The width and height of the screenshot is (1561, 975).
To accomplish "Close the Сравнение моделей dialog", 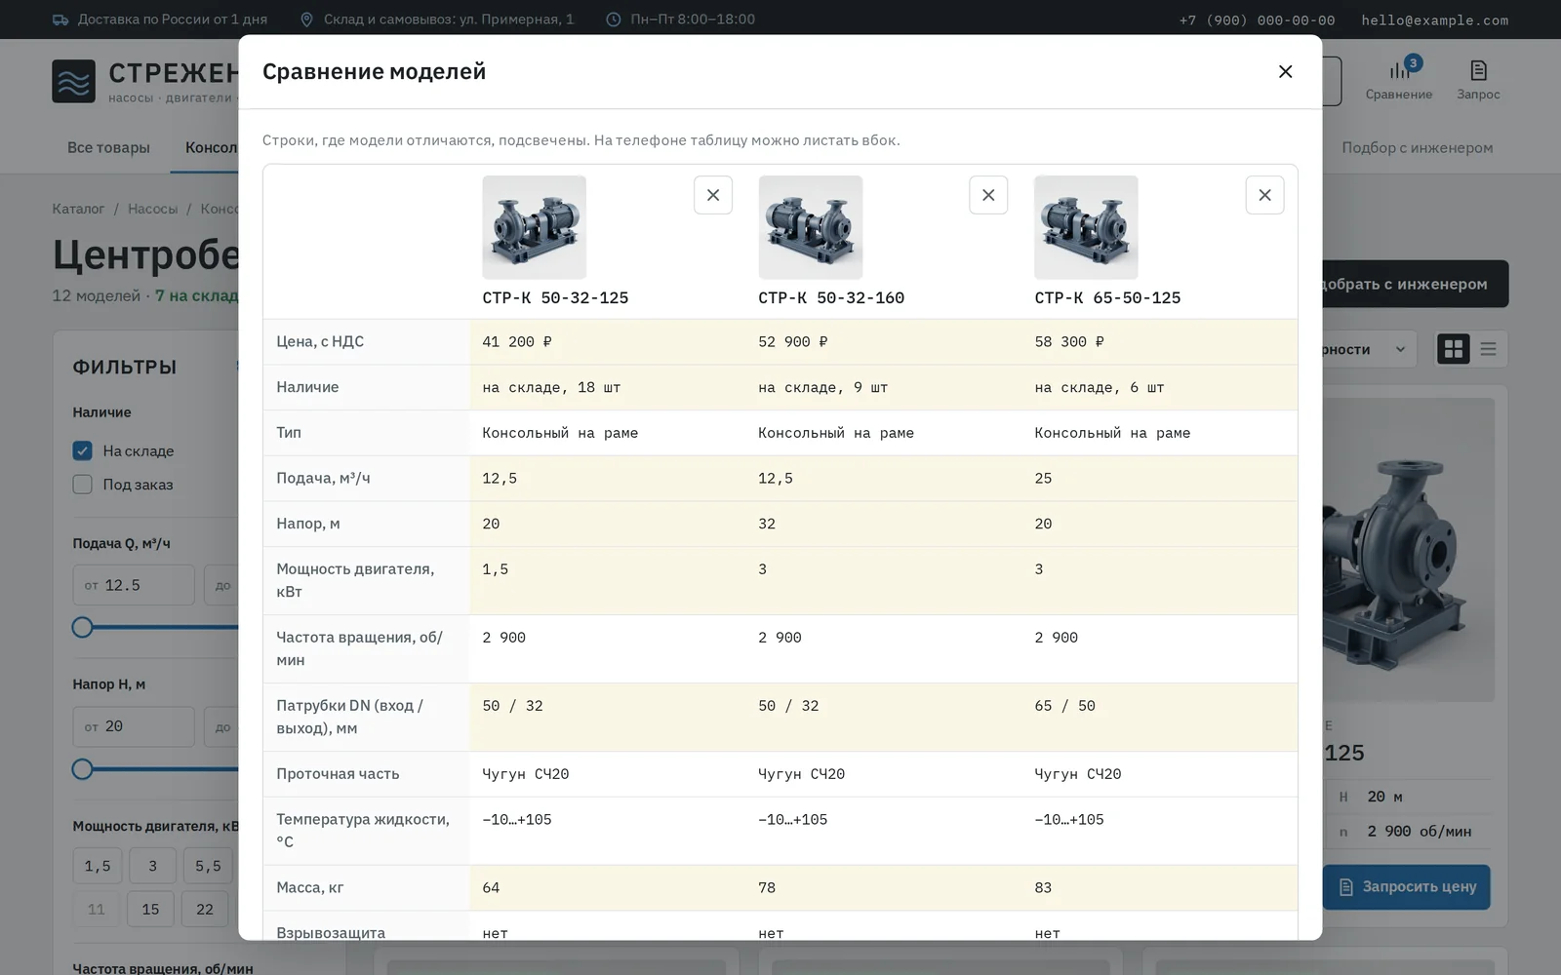I will [1285, 71].
